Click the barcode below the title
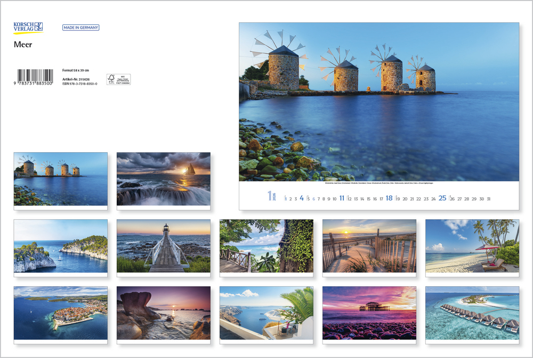The height and width of the screenshot is (358, 533). pos(35,76)
